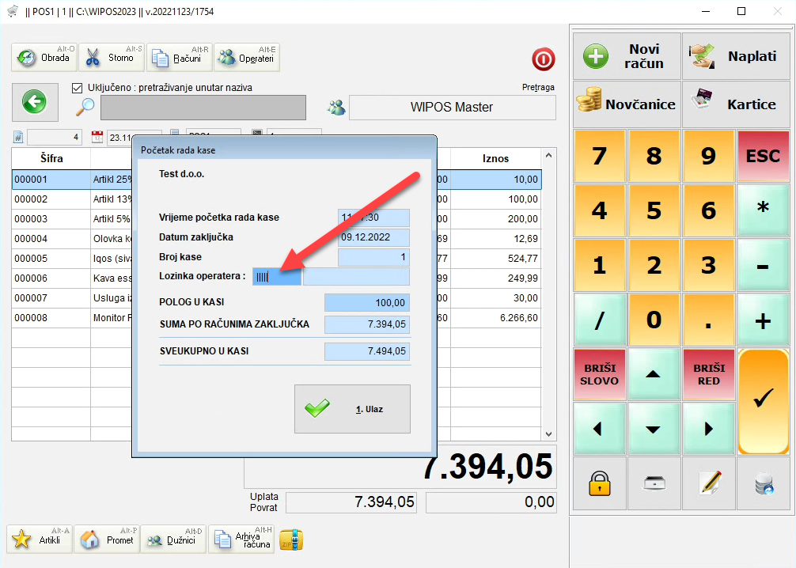The image size is (796, 568).
Task: Click the Lozinka operatera password field
Action: click(x=277, y=276)
